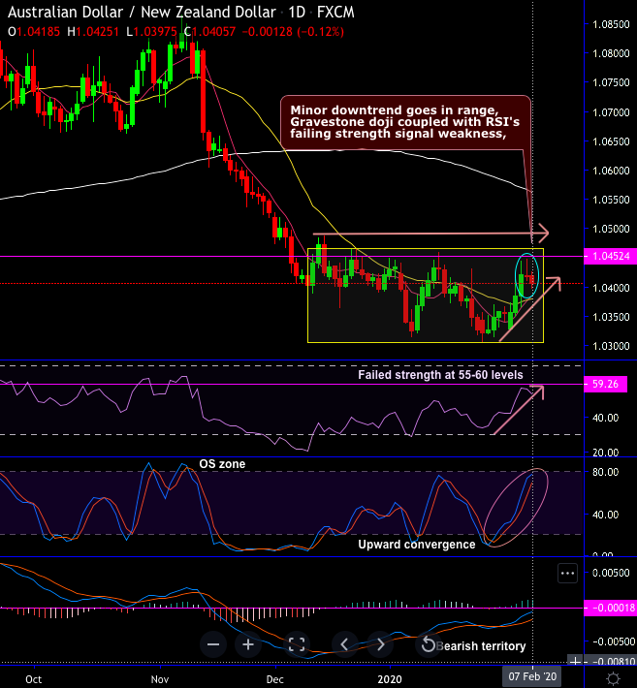Click the crosshair plus icon on price axis
This screenshot has width=637, height=688.
(x=575, y=661)
